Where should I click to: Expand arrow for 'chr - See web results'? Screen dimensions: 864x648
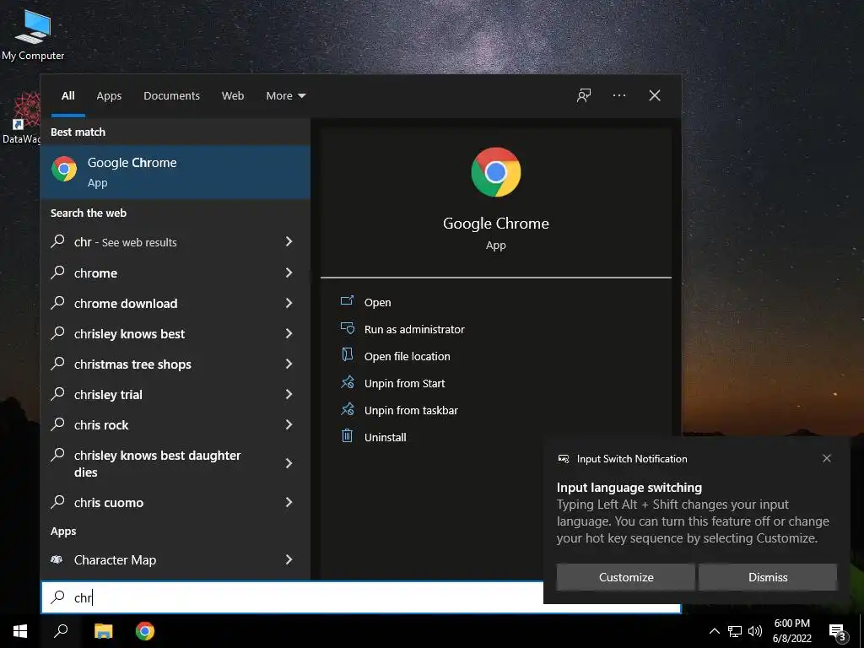[x=289, y=241]
